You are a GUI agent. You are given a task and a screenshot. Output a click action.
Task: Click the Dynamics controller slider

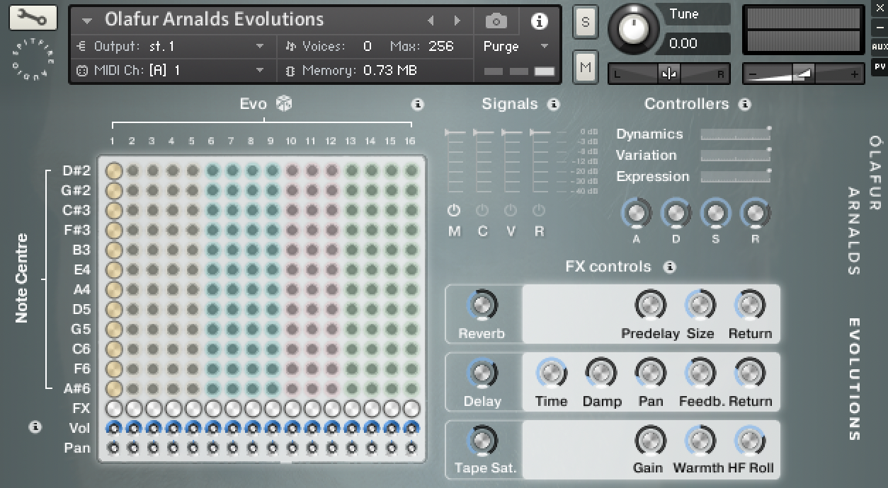(734, 134)
